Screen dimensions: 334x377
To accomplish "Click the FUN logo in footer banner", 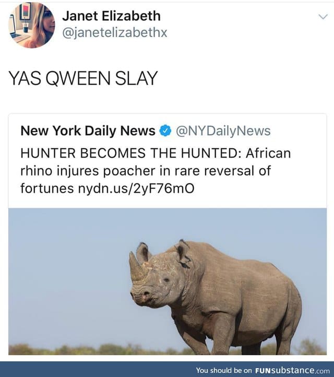I will click(x=265, y=371).
